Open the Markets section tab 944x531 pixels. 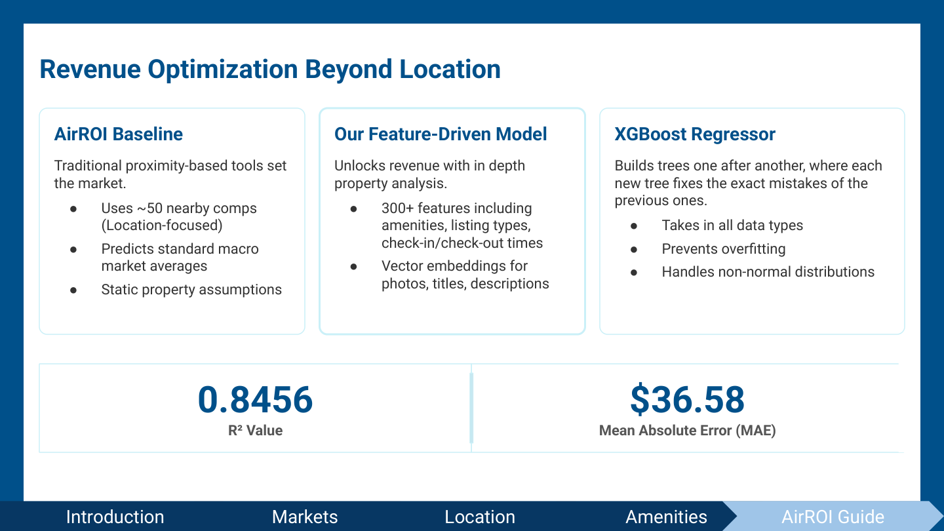point(305,517)
